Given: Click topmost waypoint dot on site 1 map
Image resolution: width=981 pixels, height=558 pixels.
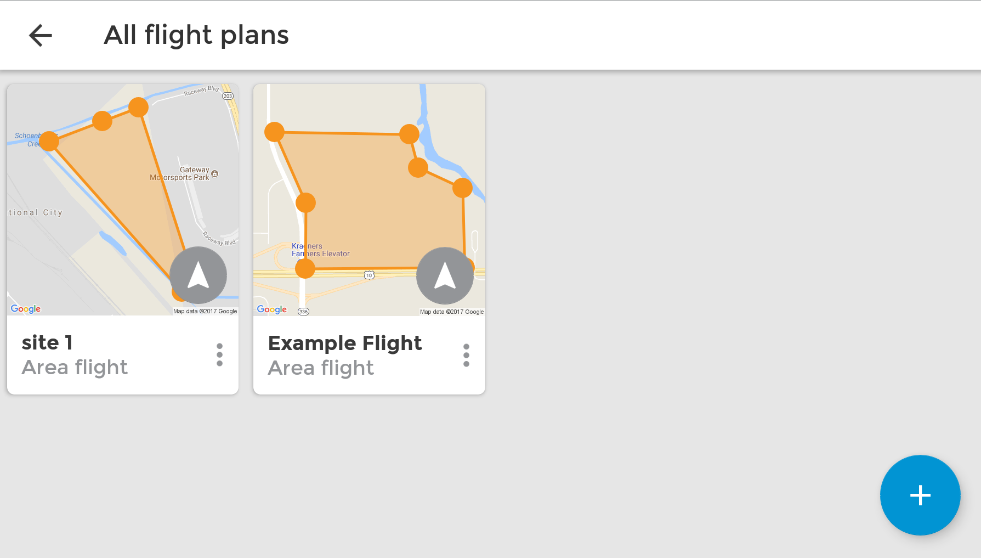Looking at the screenshot, I should (138, 107).
